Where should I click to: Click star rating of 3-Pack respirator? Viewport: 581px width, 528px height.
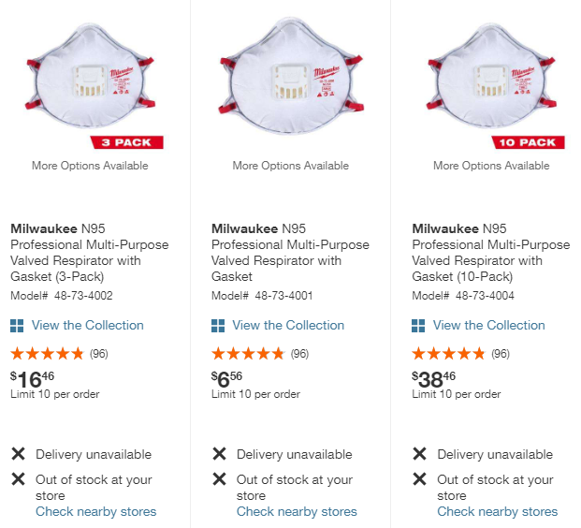click(x=47, y=354)
